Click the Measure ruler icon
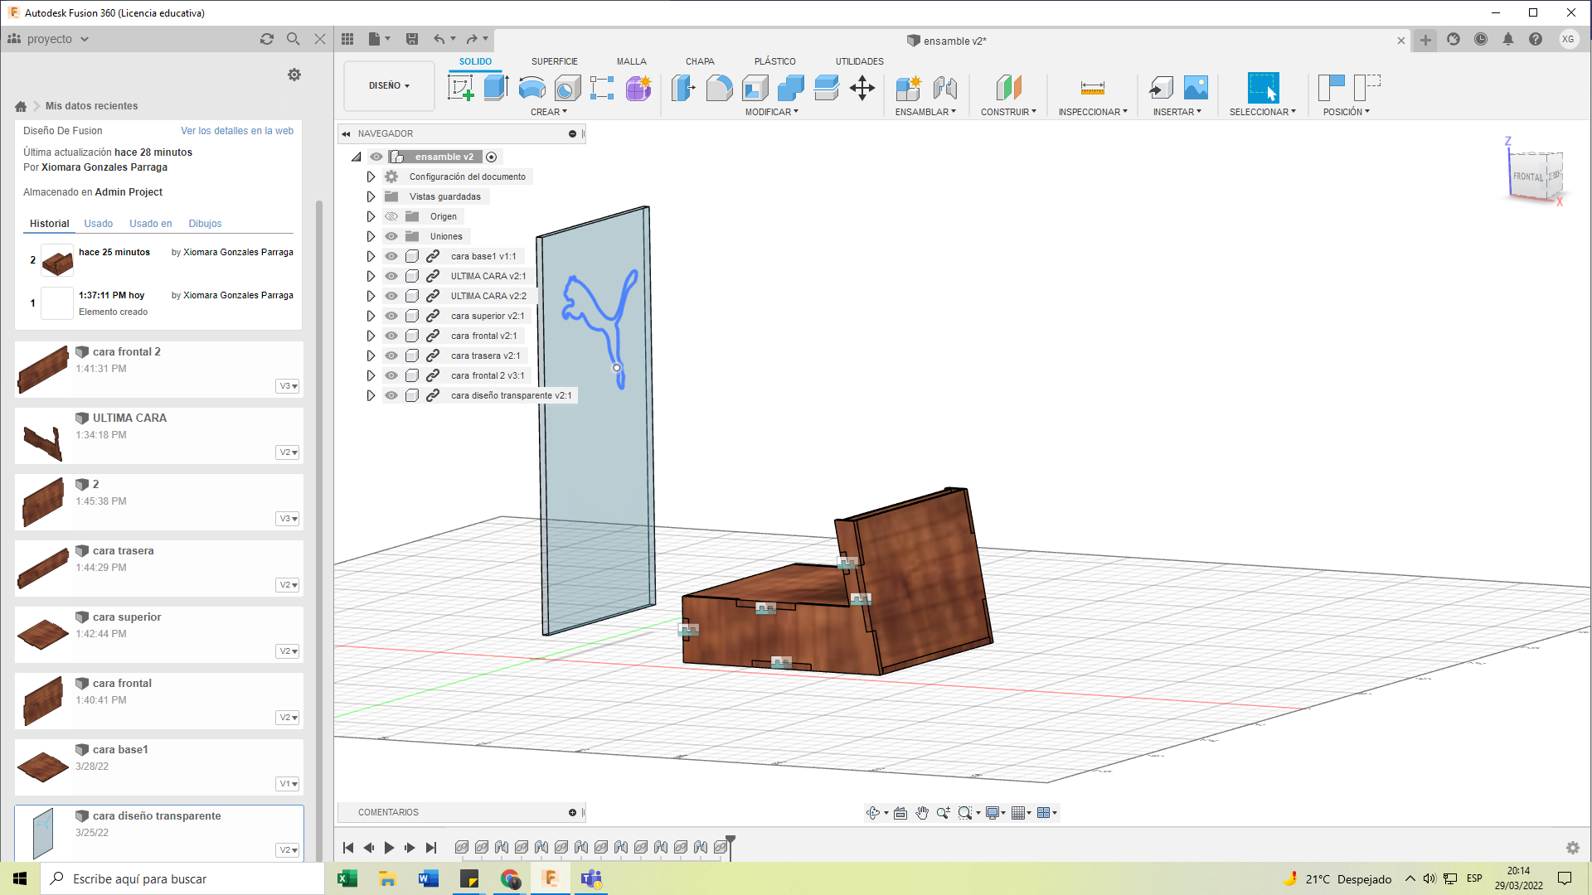 [x=1093, y=87]
